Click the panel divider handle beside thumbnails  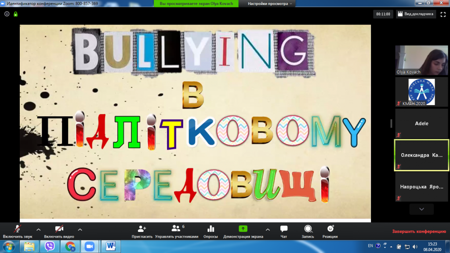(x=391, y=123)
